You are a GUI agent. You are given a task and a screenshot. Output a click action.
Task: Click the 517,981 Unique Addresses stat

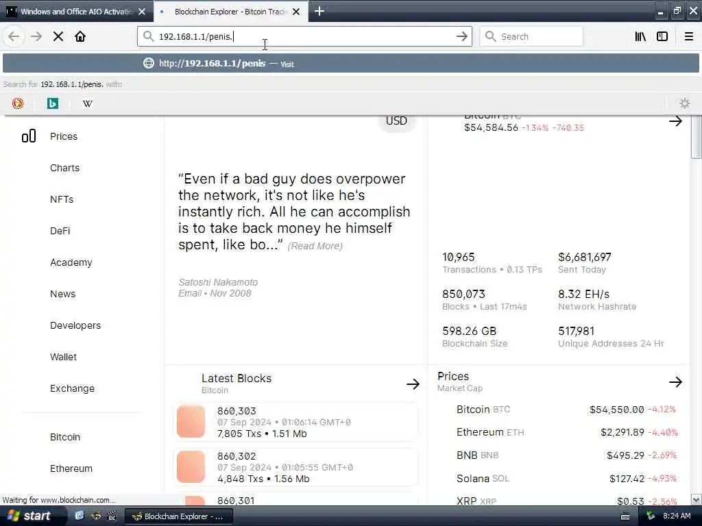click(611, 337)
